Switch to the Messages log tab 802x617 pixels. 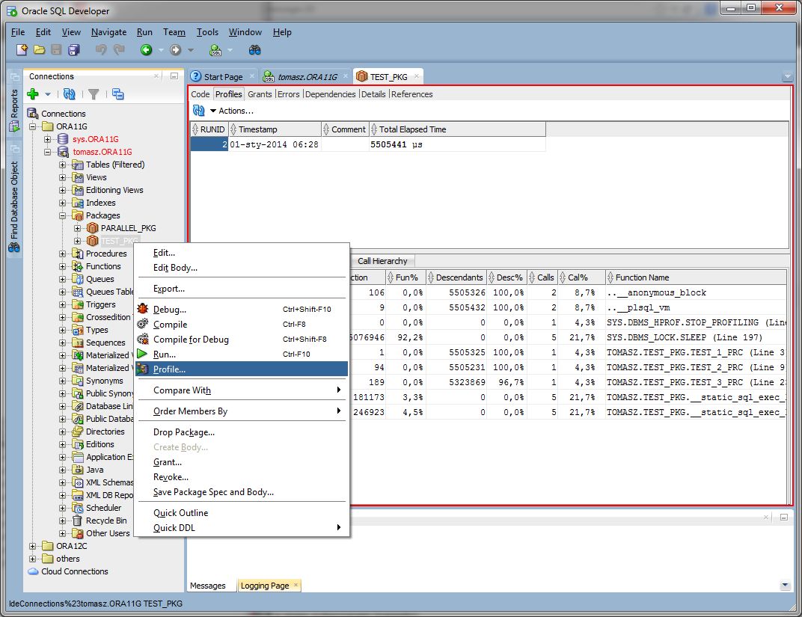pyautogui.click(x=207, y=586)
